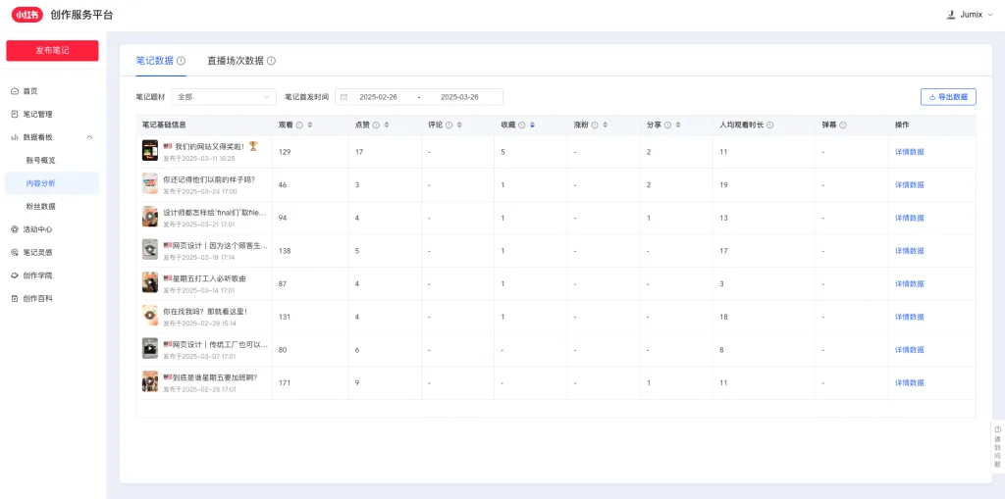Click thumbnail of 到底是谁星期五要加班啊 note
This screenshot has width=1005, height=499.
150,381
